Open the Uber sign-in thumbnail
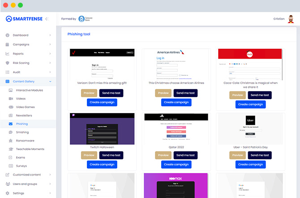 pyautogui.click(x=250, y=129)
